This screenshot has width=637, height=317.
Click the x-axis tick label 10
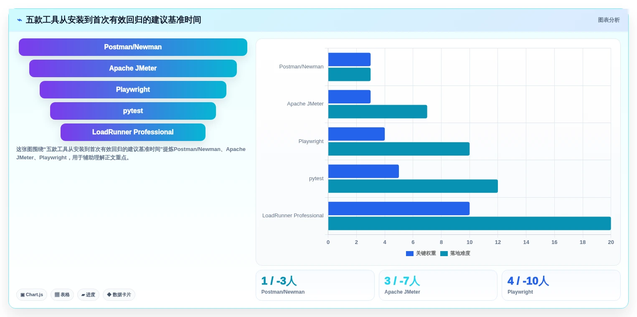click(470, 242)
